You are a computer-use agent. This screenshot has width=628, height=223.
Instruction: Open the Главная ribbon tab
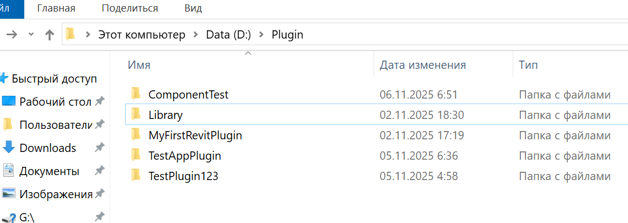(x=56, y=8)
